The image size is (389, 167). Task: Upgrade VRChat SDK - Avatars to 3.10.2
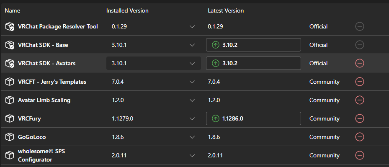click(253, 63)
